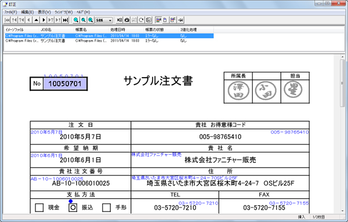This screenshot has height=222, width=348.
Task: Go to the previous item arrow
Action: [29, 20]
